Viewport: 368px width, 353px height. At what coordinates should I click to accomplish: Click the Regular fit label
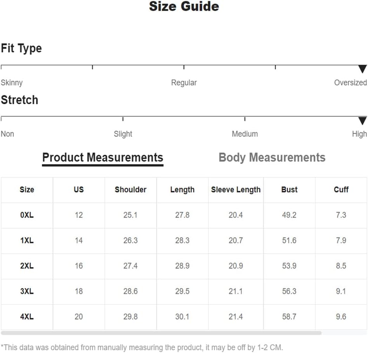pyautogui.click(x=184, y=83)
